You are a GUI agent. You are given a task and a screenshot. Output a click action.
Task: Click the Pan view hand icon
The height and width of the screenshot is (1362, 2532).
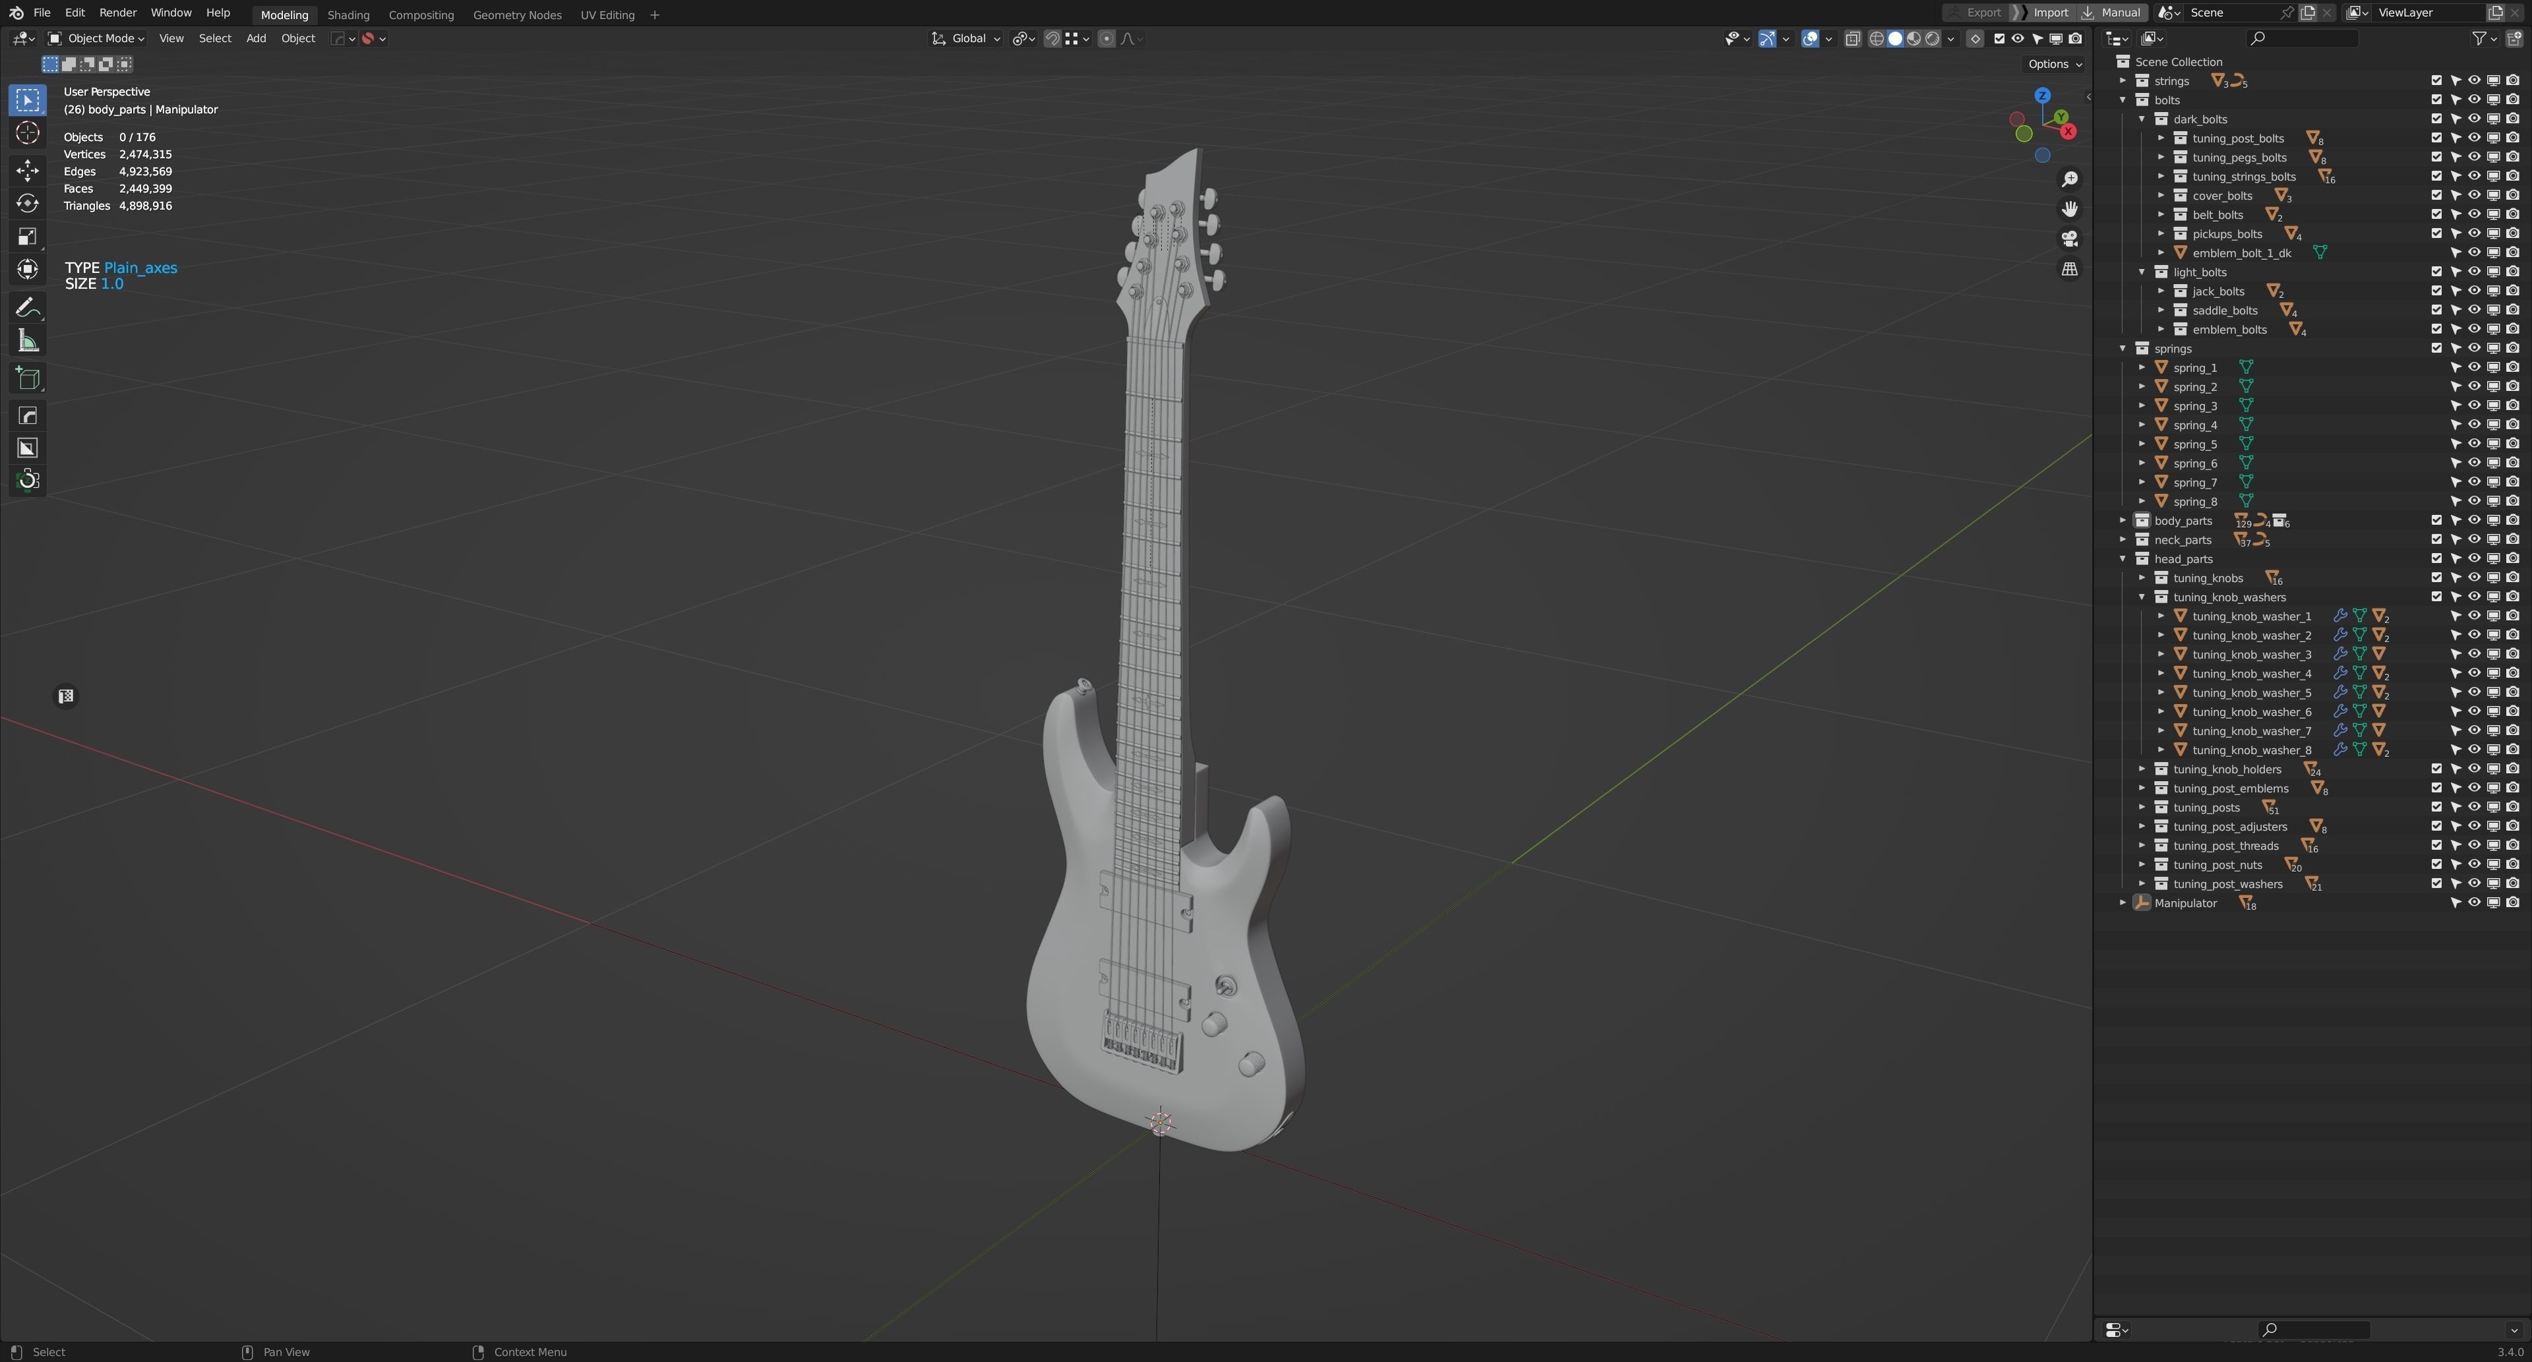point(2069,208)
